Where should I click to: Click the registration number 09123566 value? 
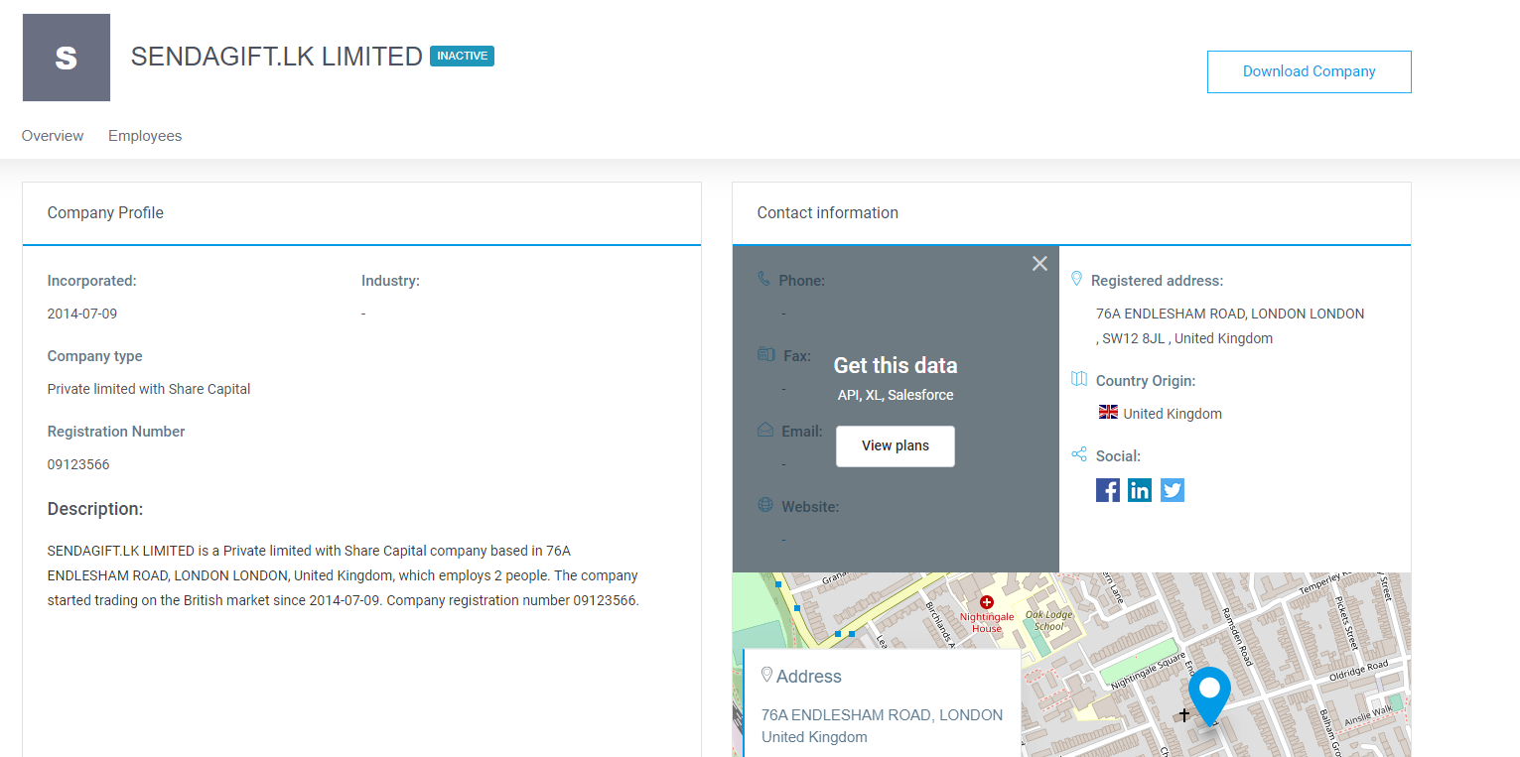pos(78,464)
